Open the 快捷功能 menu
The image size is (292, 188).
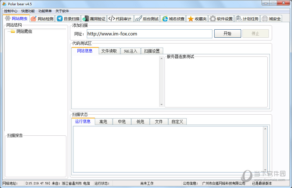(28, 11)
